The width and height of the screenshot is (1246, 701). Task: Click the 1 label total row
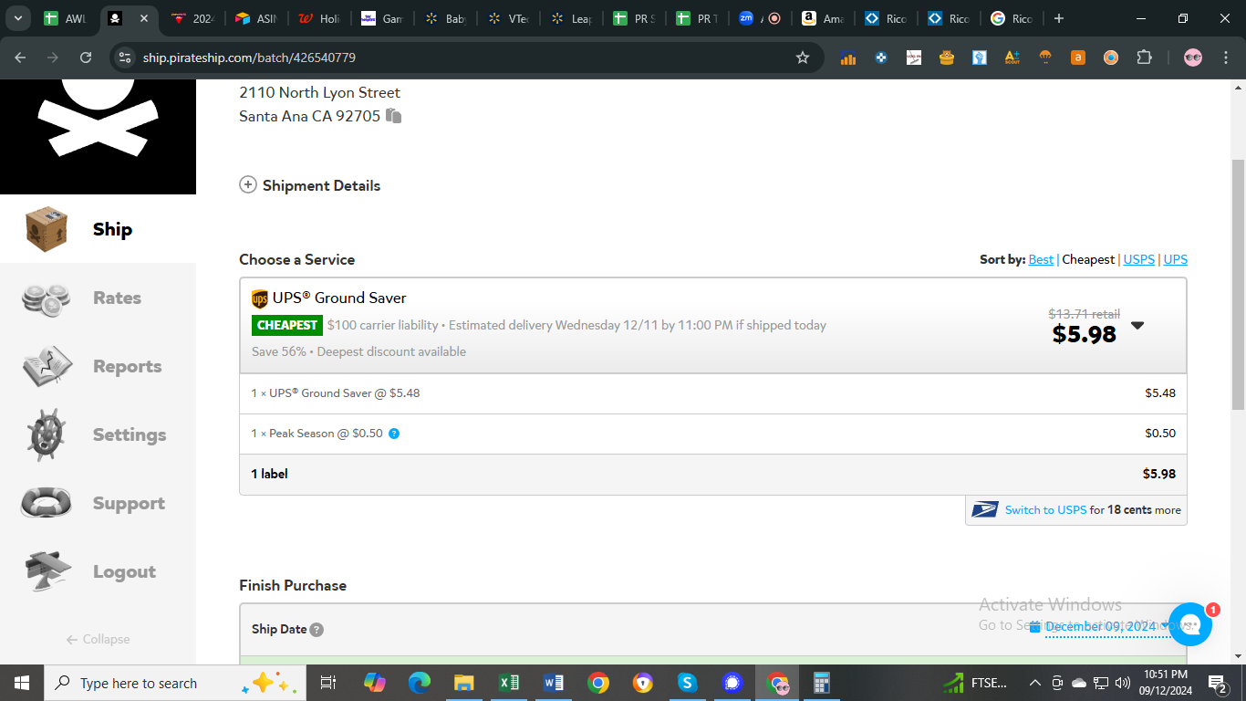tap(713, 474)
